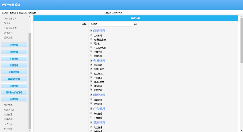243x132 pixels.
Task: Expand the 幻灯片管理 sidebar section
Action: (x=14, y=72)
